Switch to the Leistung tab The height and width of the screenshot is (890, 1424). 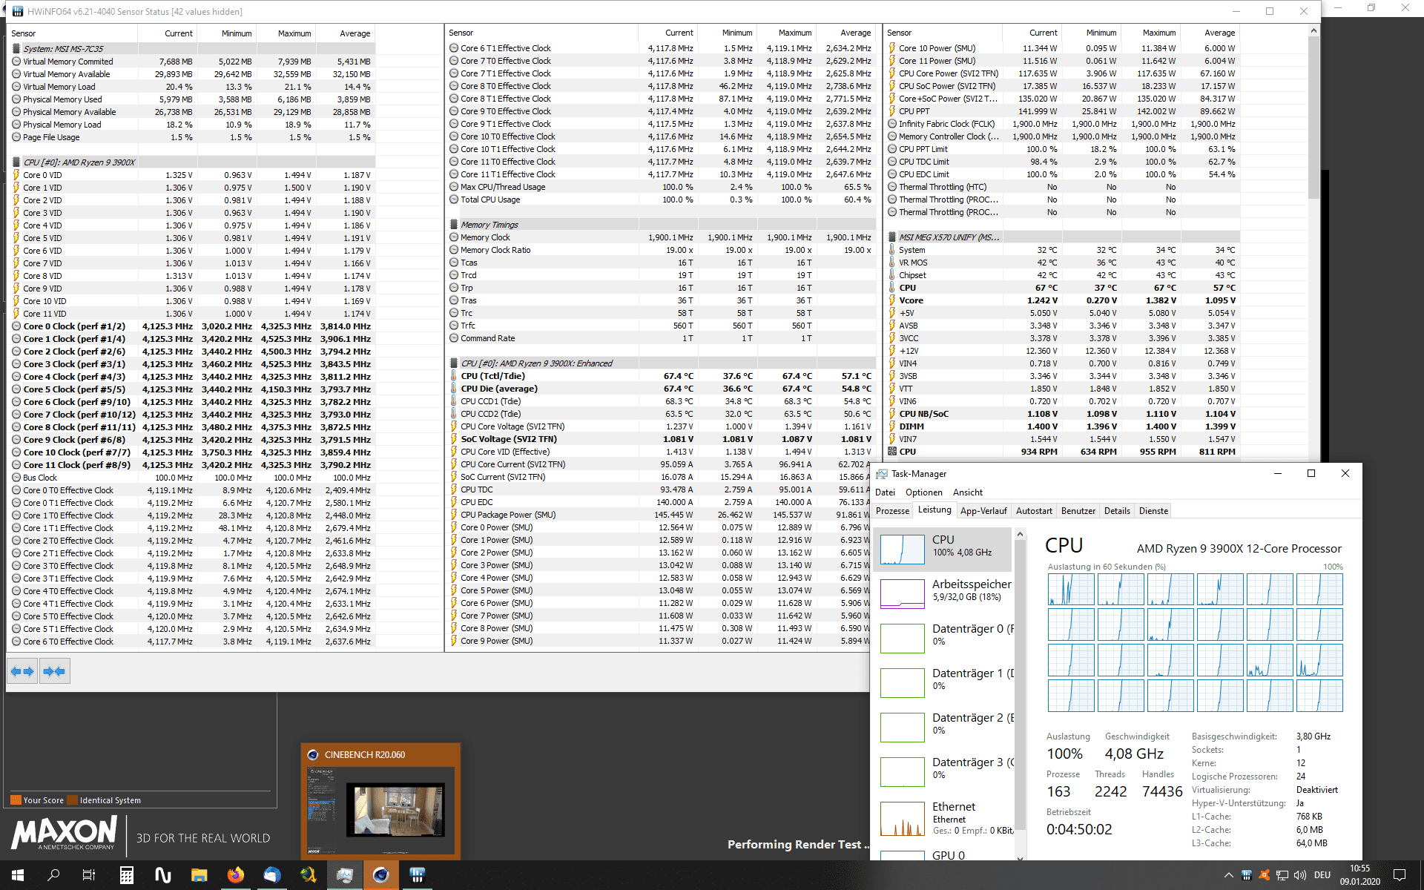coord(934,510)
